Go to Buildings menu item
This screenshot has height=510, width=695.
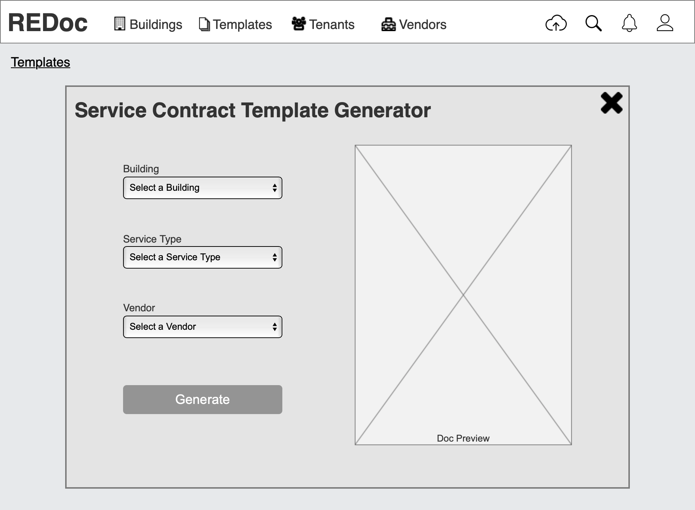(156, 25)
